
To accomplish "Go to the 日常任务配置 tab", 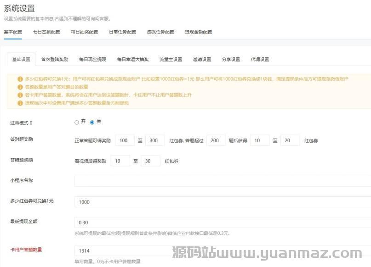I will [122, 32].
